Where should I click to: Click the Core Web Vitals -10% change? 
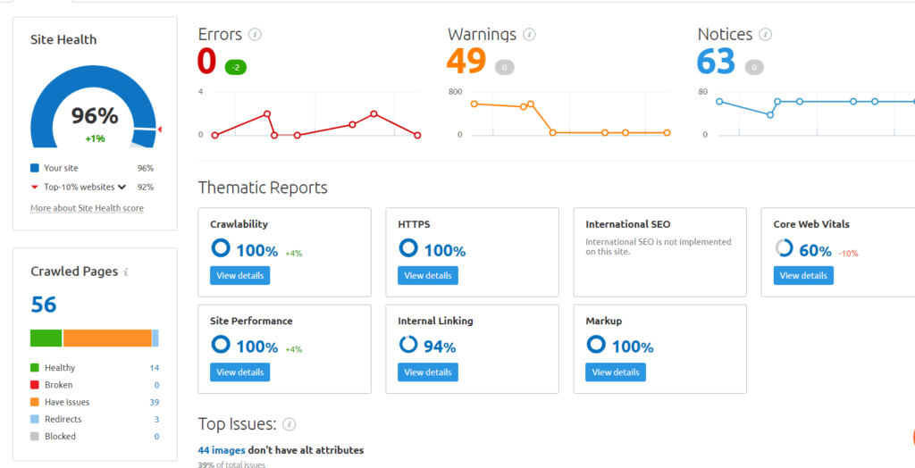click(x=849, y=254)
